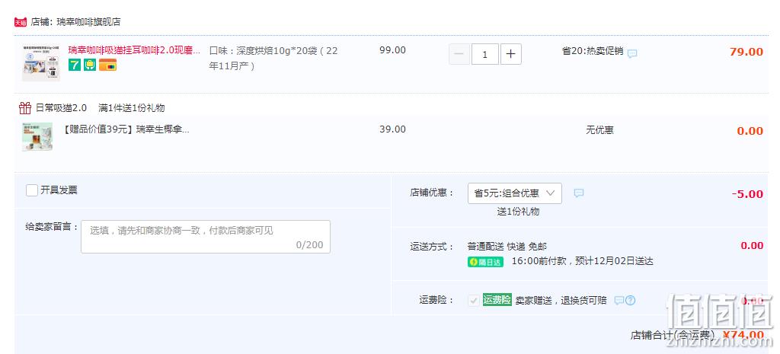Viewport: 780px width, 354px height.
Task: Click the coffee product thumbnail image
Action: click(41, 63)
